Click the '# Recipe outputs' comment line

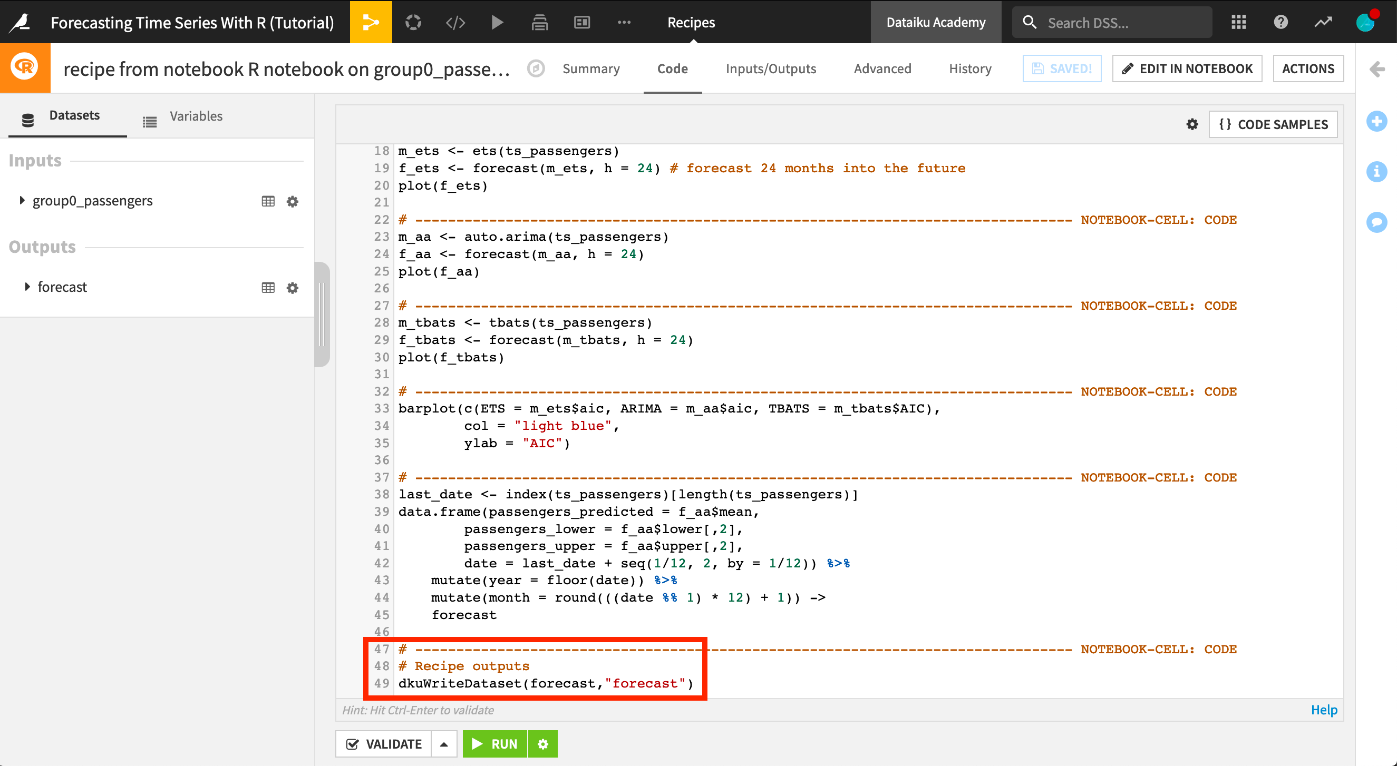464,666
